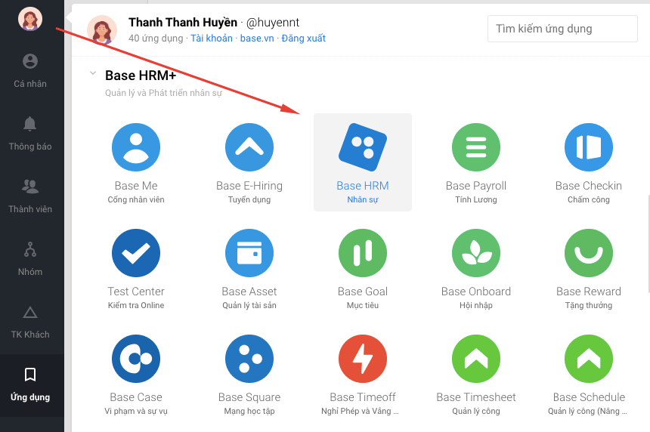The image size is (650, 432).
Task: Open TK Khách in sidebar
Action: (30, 322)
